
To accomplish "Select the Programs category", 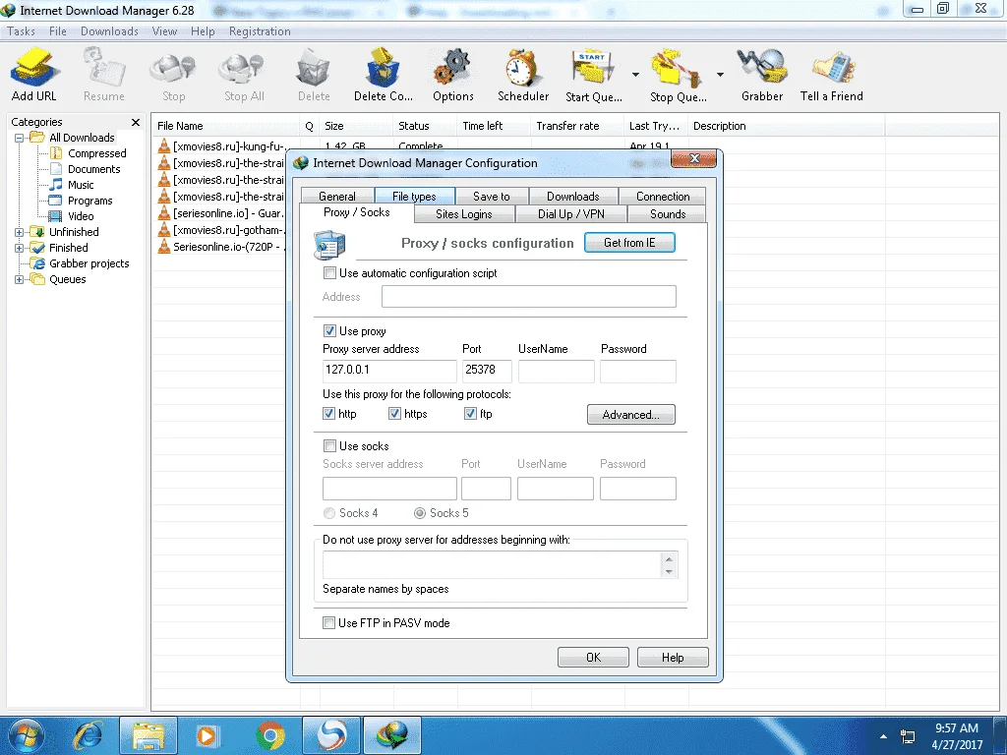I will pyautogui.click(x=81, y=201).
